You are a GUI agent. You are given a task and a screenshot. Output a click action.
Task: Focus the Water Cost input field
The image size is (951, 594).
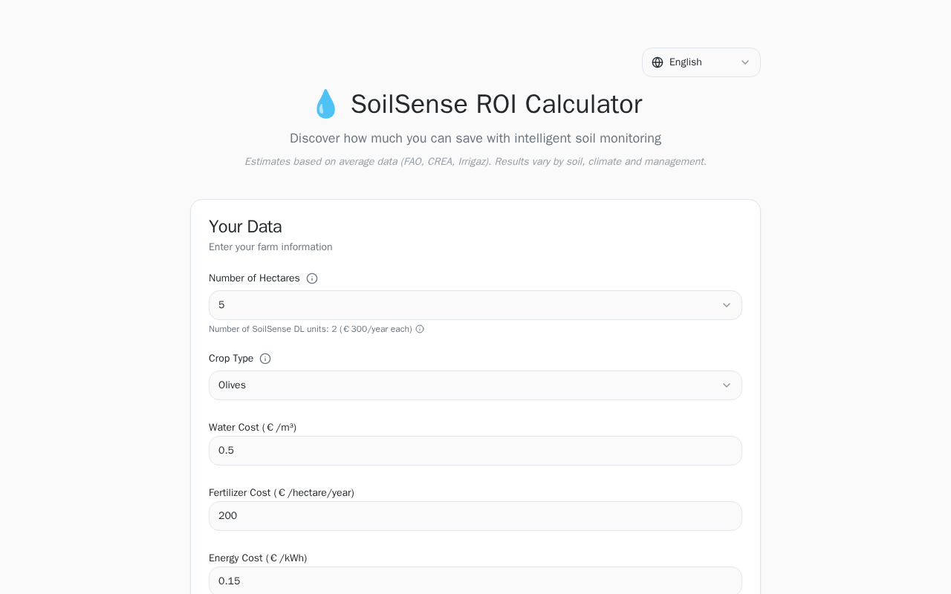point(475,451)
